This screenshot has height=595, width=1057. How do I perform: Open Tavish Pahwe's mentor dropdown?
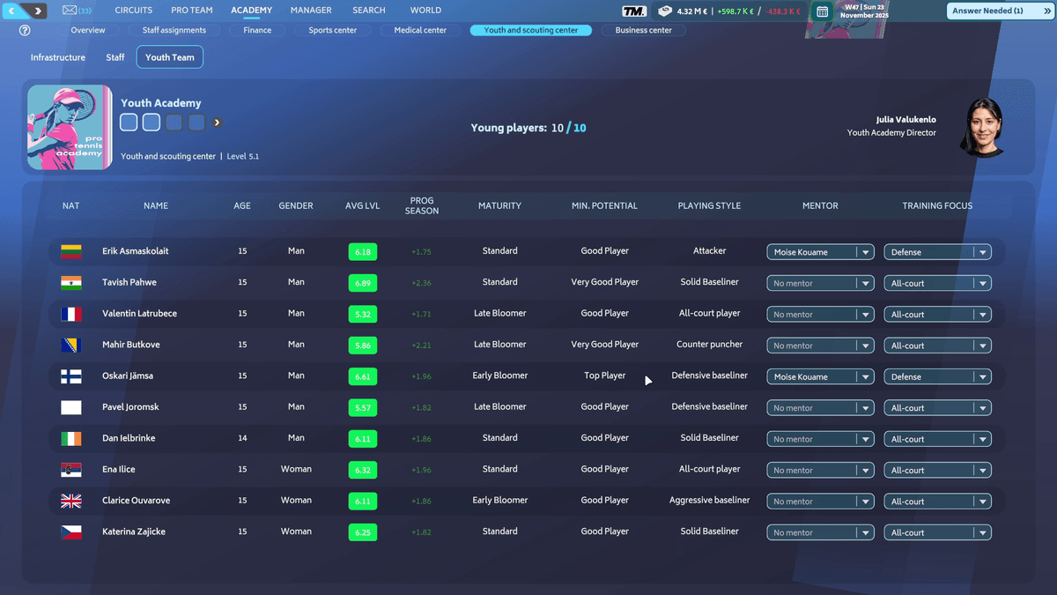point(820,283)
